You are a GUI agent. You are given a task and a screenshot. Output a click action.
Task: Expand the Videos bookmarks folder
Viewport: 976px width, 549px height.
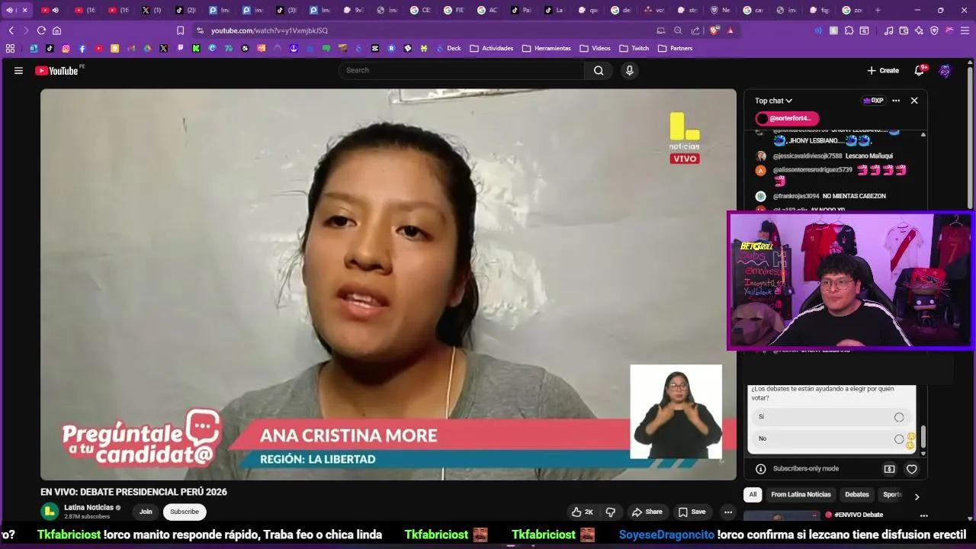[x=595, y=48]
